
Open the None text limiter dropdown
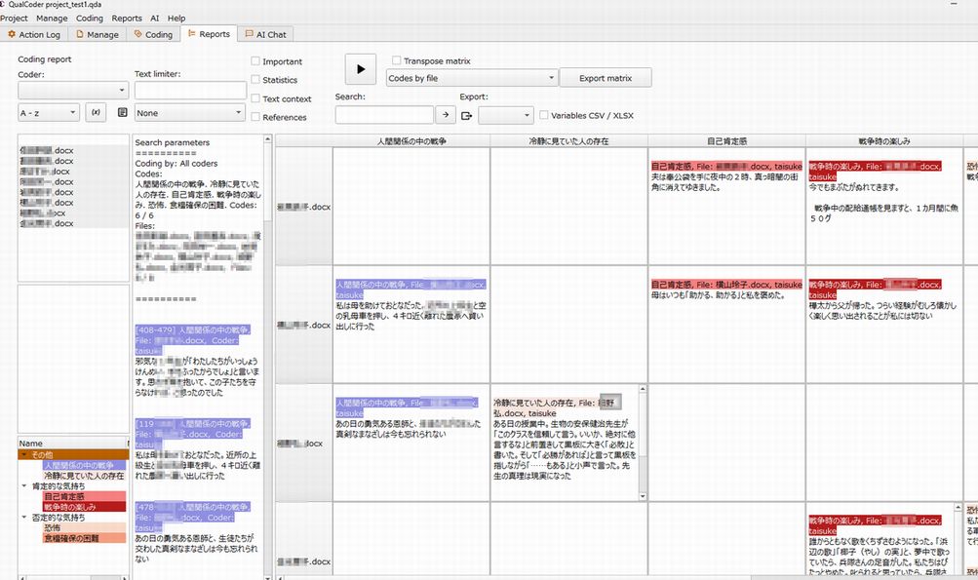pos(189,113)
